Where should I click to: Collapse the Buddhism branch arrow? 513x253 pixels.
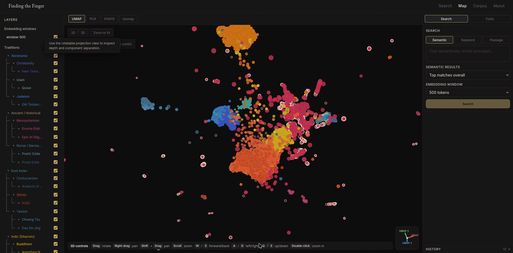click(x=13, y=244)
